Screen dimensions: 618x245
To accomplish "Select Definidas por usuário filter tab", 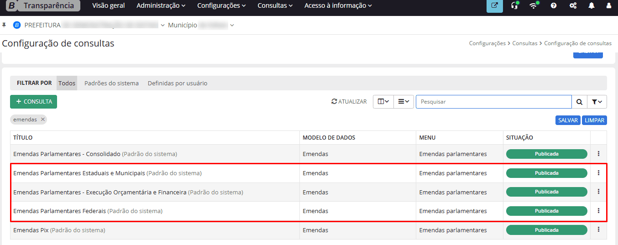I will click(x=177, y=83).
